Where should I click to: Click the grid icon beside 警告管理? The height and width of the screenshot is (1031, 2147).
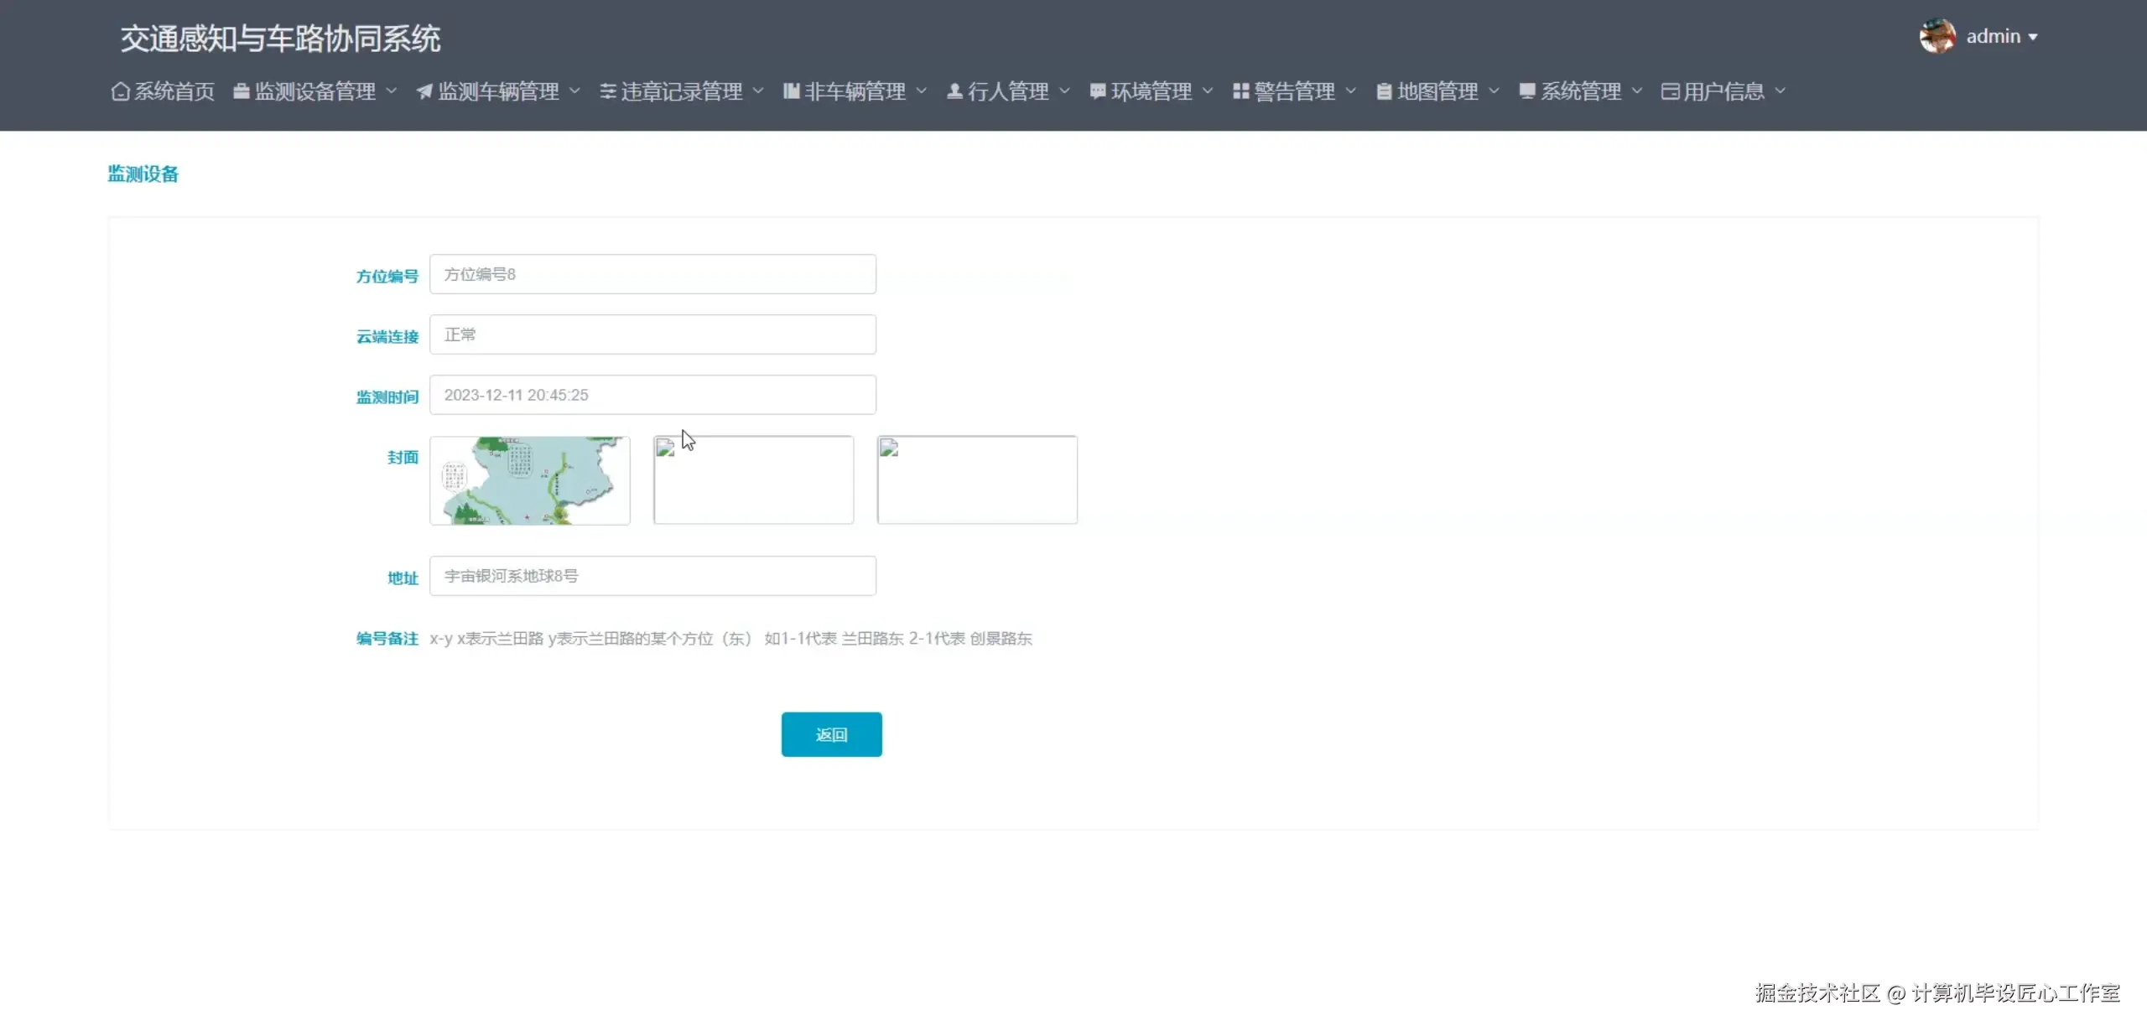pos(1240,91)
